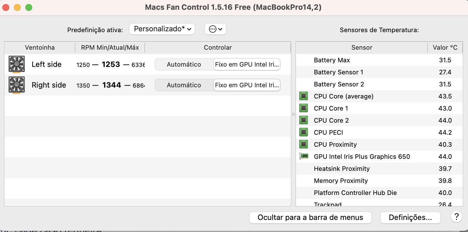The height and width of the screenshot is (232, 468).
Task: Click the Valor °C column header
Action: click(x=445, y=48)
